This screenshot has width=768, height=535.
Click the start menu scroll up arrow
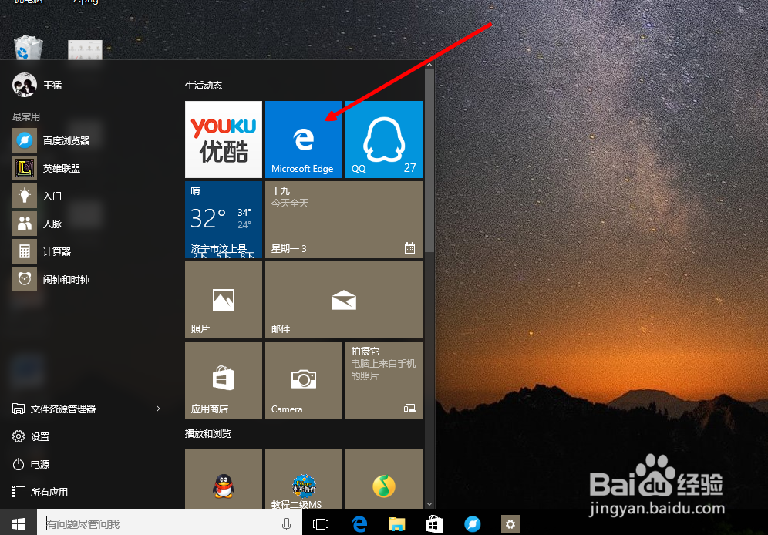429,65
